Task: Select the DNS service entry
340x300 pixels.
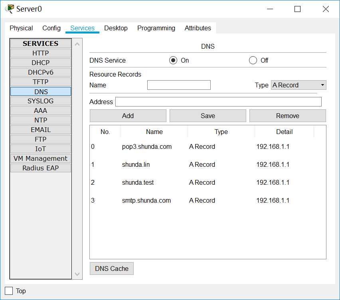Action: point(41,91)
